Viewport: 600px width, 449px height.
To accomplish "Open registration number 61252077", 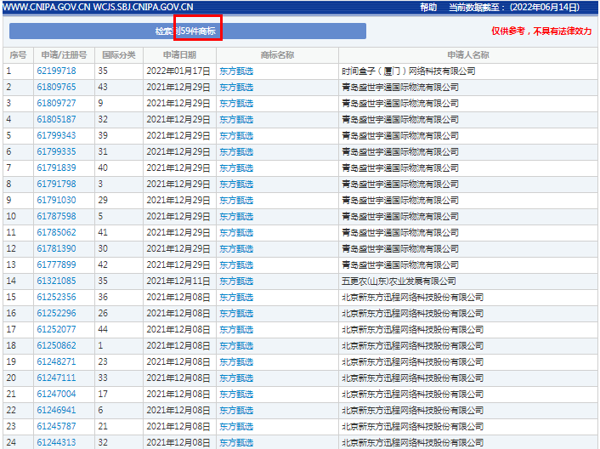I will pos(56,329).
